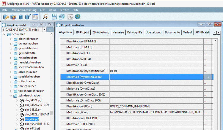
Task: Click the cube icon of din_34822.prj
Action: tap(22, 110)
